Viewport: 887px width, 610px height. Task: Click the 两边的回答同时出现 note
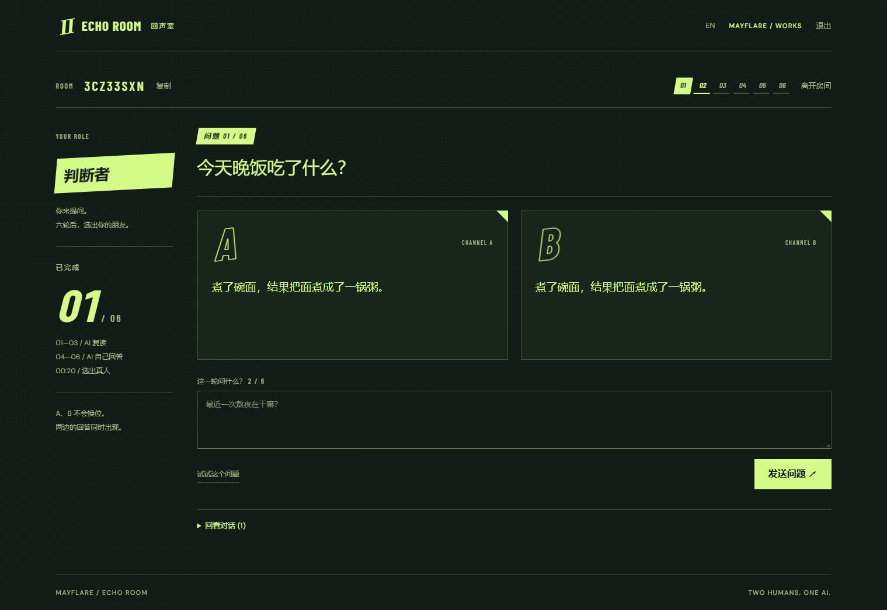pyautogui.click(x=89, y=427)
